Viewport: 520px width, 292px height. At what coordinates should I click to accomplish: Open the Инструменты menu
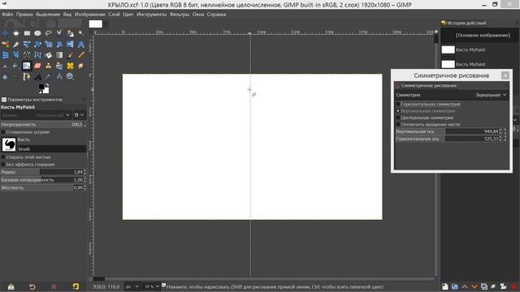pyautogui.click(x=152, y=15)
